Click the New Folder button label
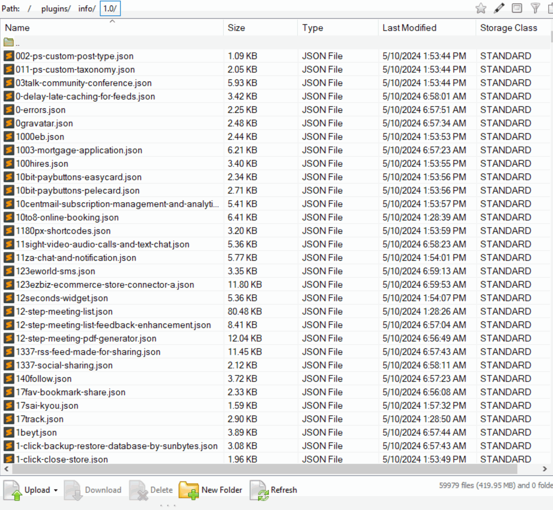The width and height of the screenshot is (553, 510). pyautogui.click(x=222, y=490)
